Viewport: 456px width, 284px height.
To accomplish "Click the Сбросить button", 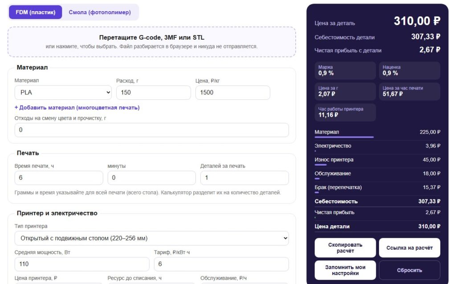I will tap(410, 270).
